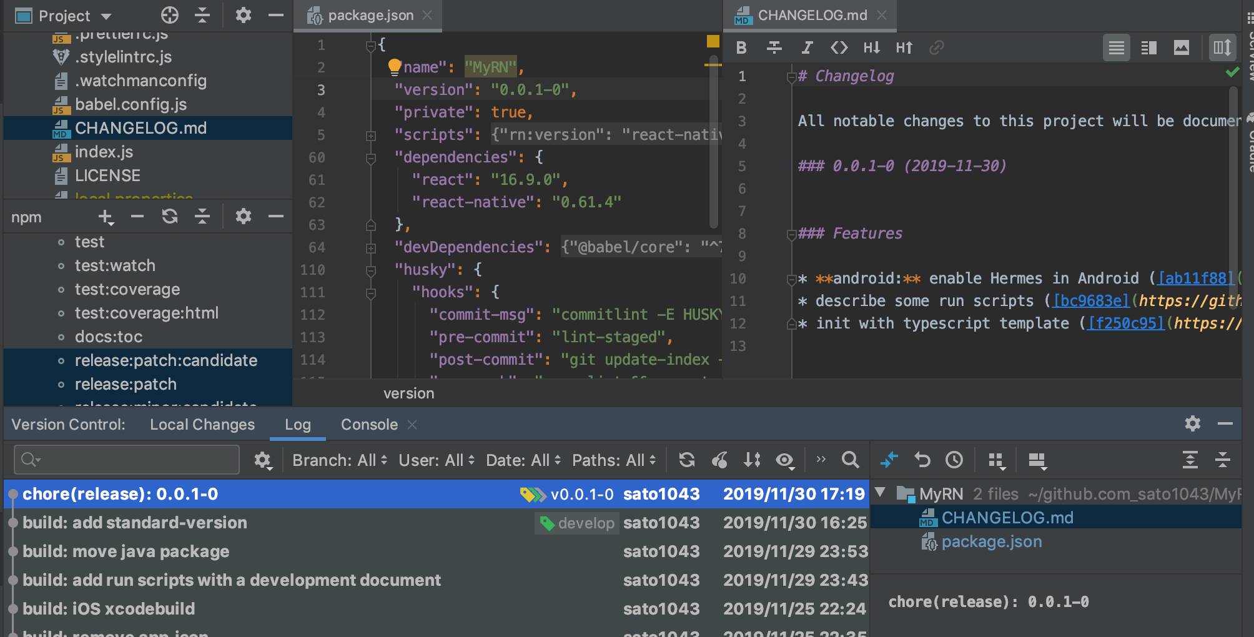The height and width of the screenshot is (637, 1254).
Task: Expand all in changed files tree
Action: pos(1190,460)
